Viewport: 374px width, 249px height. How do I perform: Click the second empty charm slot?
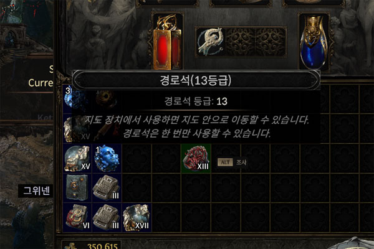pyautogui.click(x=241, y=42)
